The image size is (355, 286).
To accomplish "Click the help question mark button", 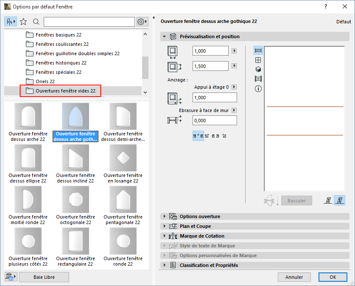I will [x=326, y=6].
